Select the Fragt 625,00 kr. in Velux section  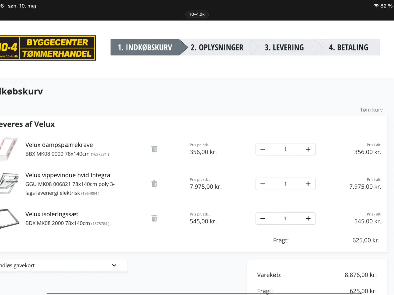(366, 240)
